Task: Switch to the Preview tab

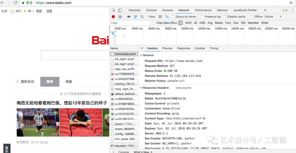Action: (167, 48)
